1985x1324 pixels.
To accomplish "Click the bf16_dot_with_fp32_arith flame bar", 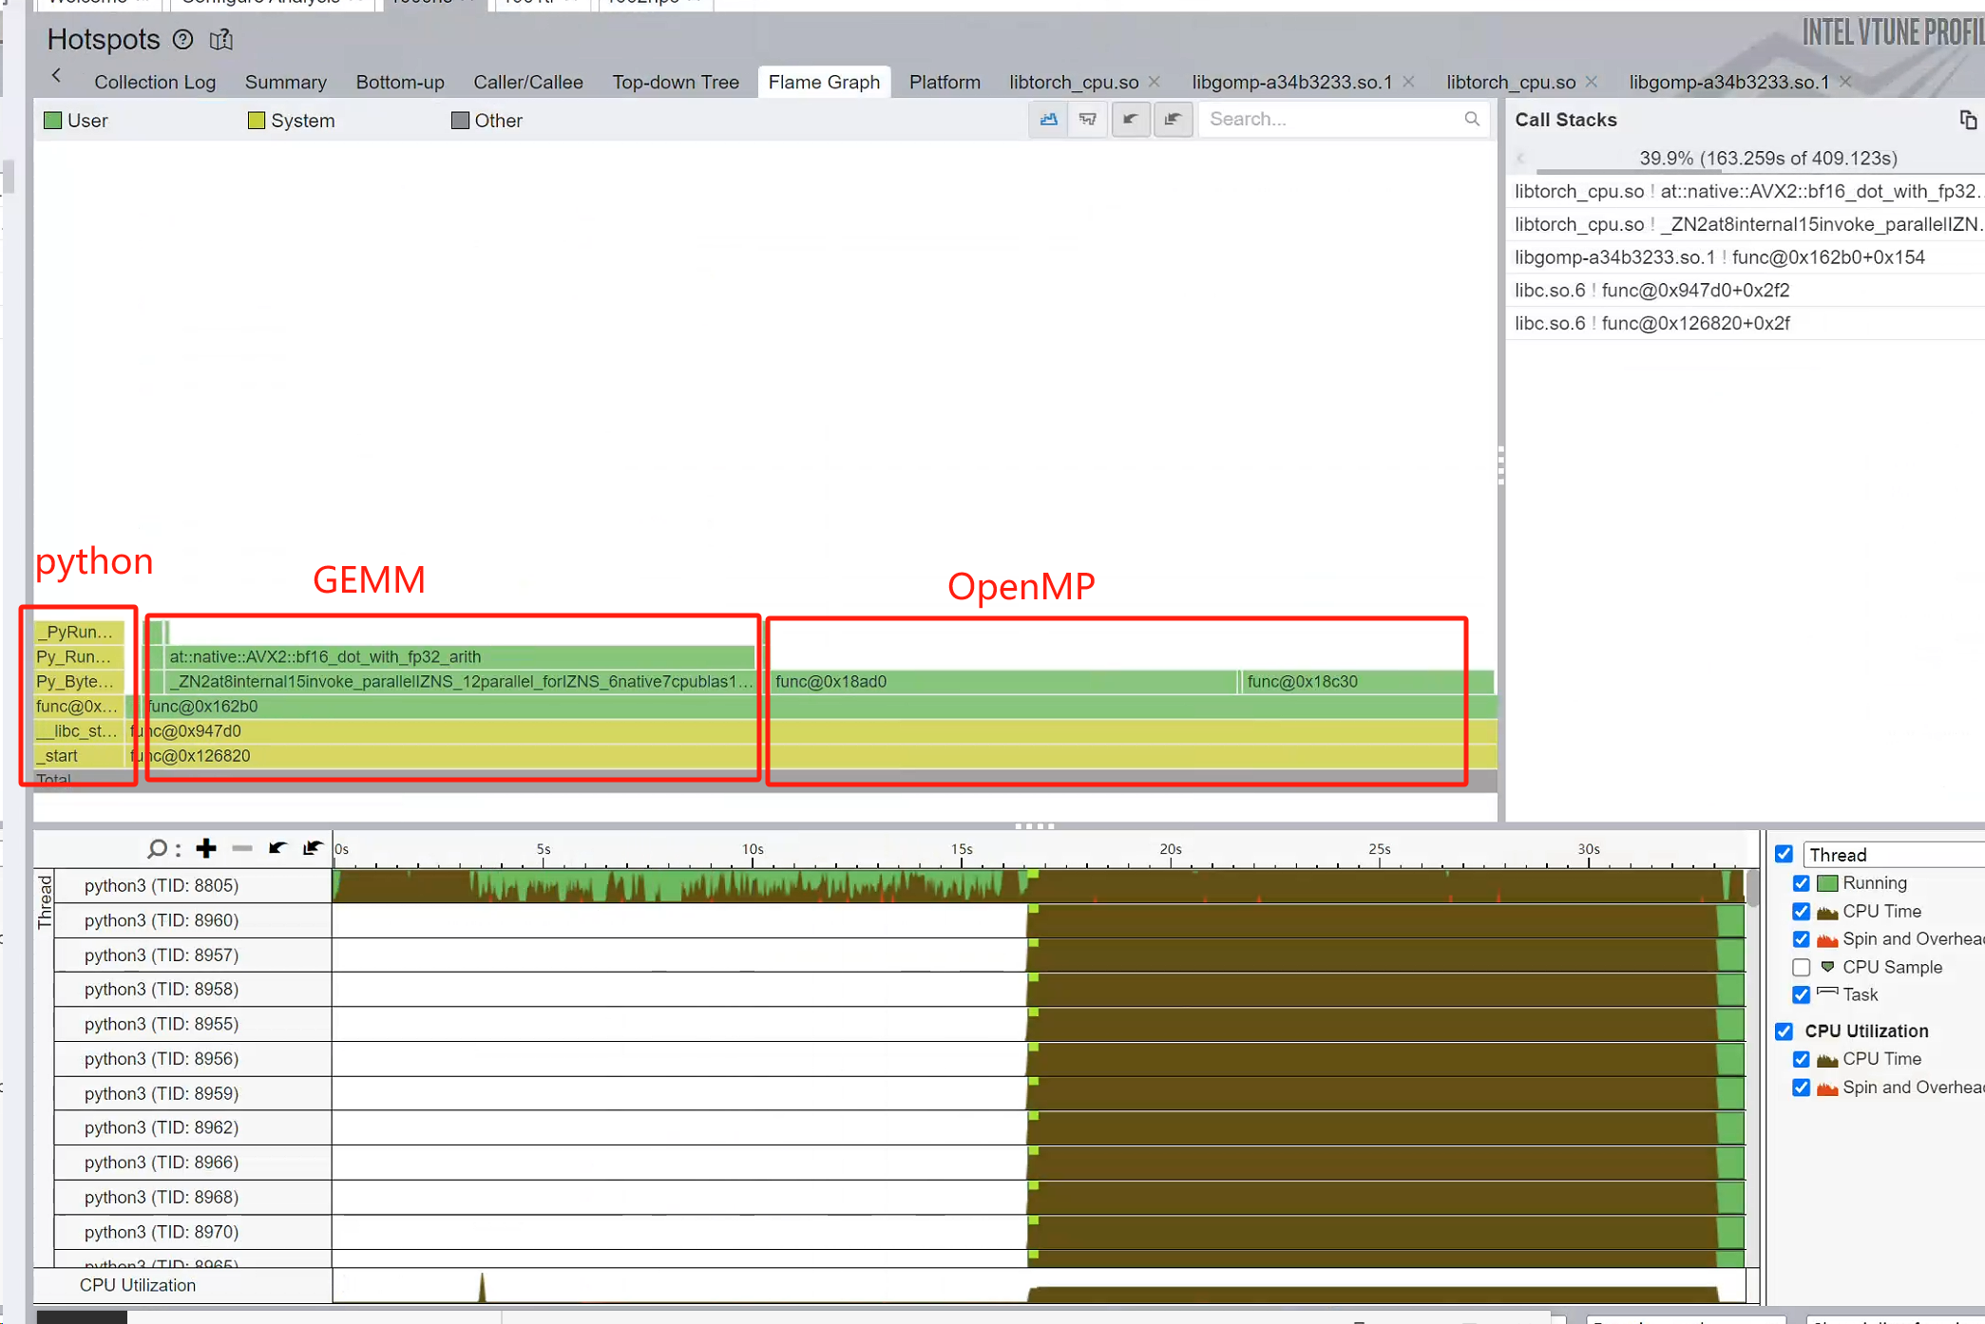I will click(x=460, y=656).
